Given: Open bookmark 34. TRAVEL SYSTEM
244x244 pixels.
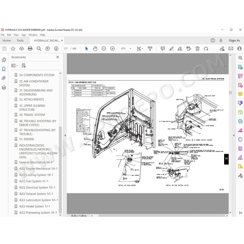Looking at the screenshot, I should coord(32,115).
